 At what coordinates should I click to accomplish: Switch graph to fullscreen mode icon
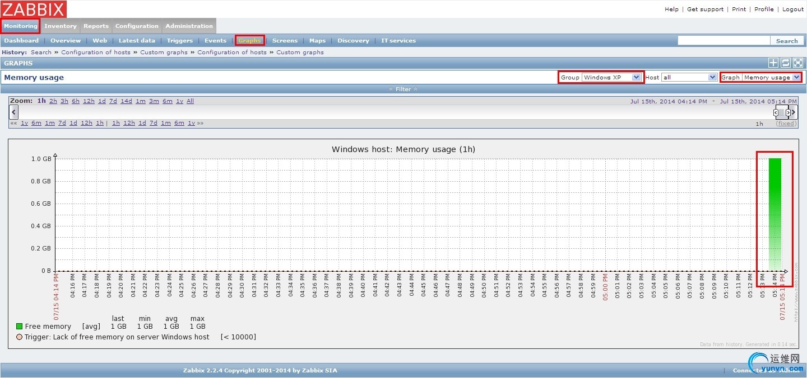tap(798, 63)
